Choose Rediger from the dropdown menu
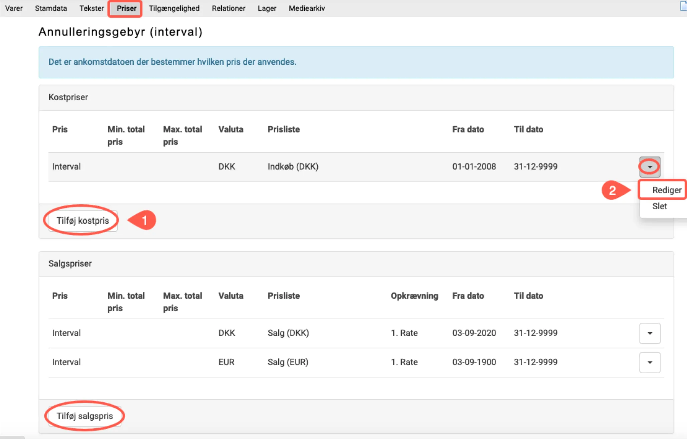 click(x=666, y=190)
